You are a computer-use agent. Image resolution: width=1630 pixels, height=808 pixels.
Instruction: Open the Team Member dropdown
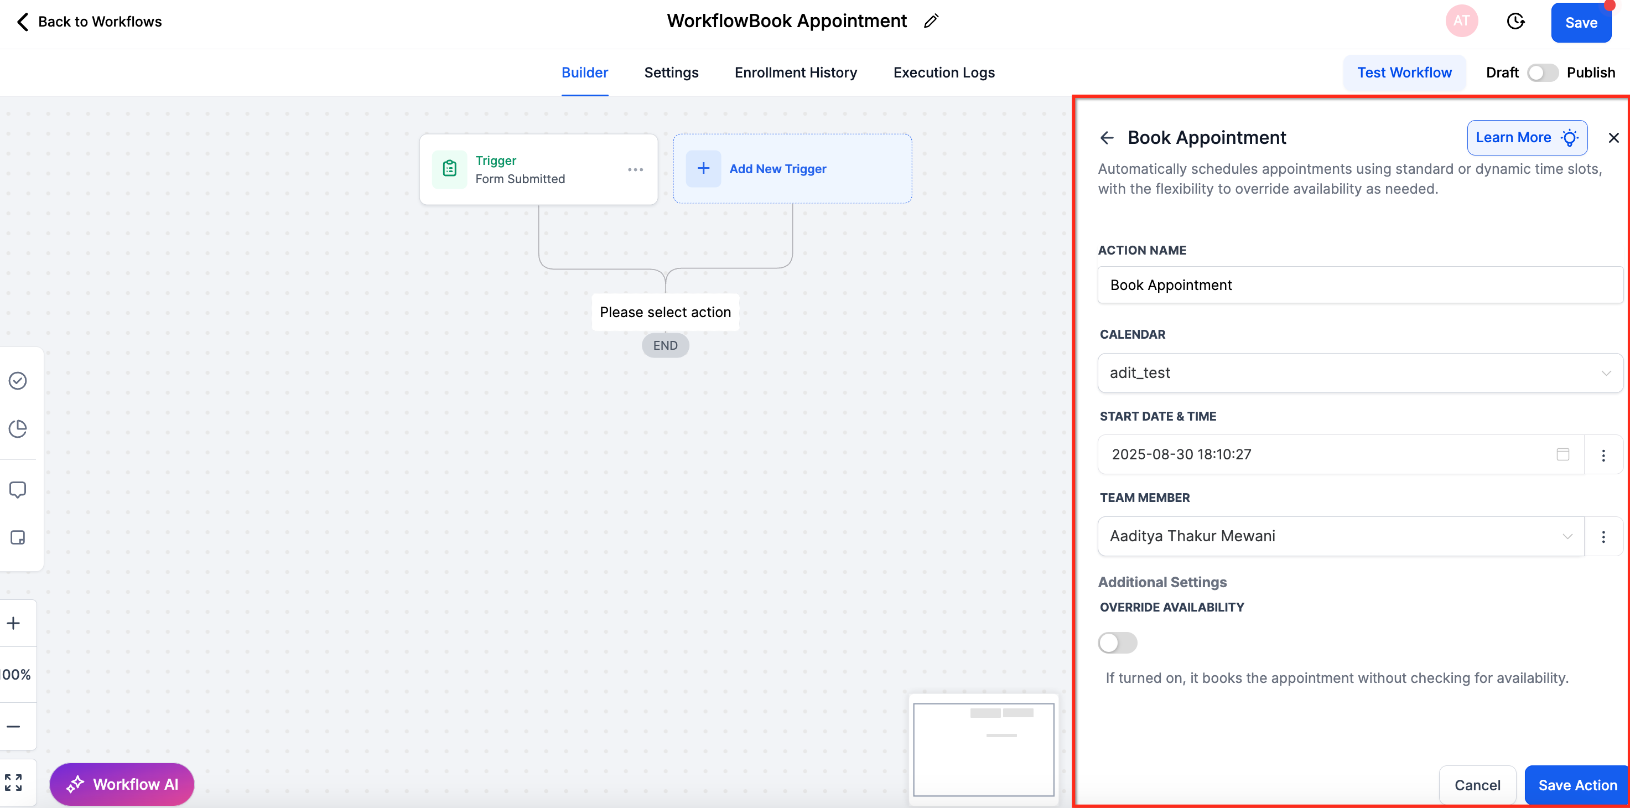tap(1340, 537)
